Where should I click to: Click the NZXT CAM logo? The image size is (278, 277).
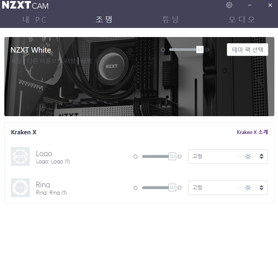click(x=25, y=5)
